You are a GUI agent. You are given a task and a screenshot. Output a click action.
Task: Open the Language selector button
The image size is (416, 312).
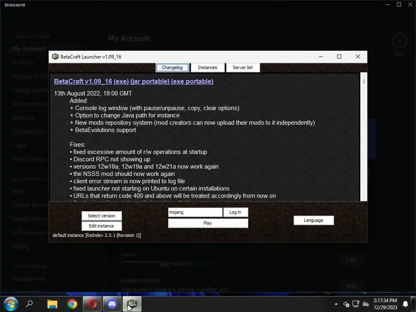[x=314, y=220]
